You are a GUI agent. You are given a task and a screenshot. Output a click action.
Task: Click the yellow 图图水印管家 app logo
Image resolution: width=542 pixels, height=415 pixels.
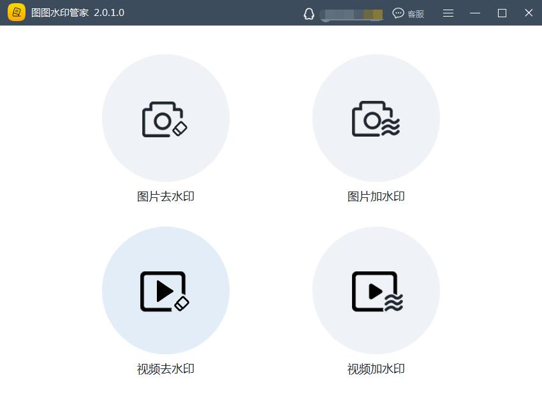pos(17,13)
